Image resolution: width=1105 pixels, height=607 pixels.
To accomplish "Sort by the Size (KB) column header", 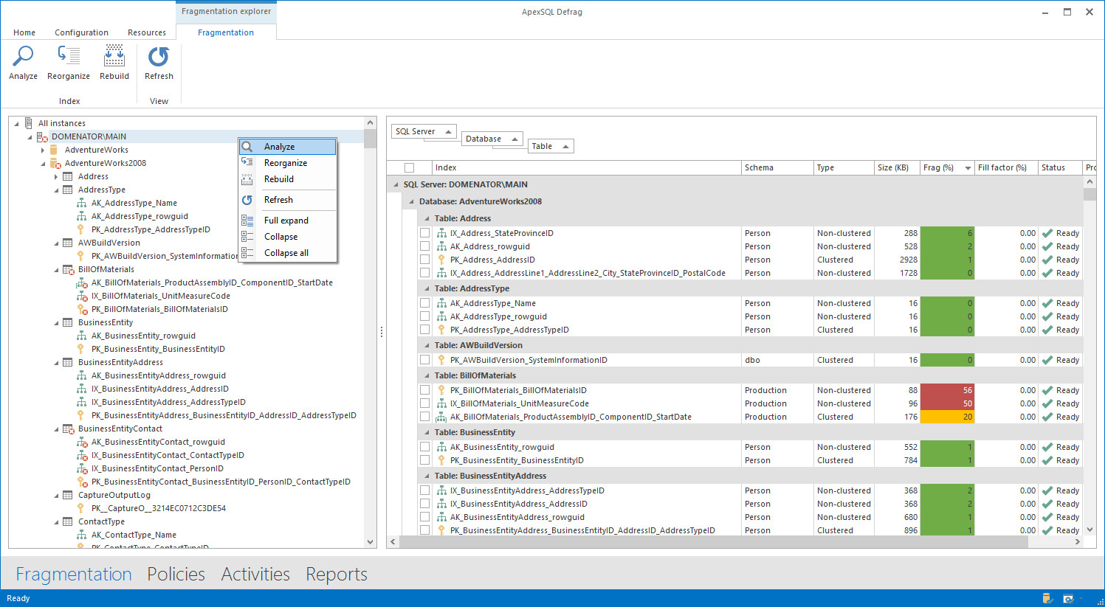I will tap(896, 167).
